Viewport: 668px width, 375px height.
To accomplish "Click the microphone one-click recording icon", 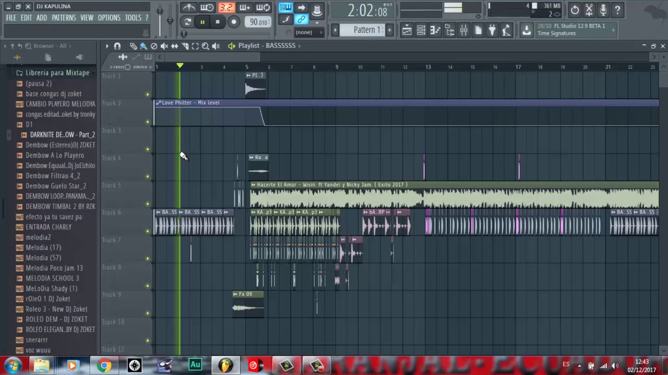I will tap(603, 9).
